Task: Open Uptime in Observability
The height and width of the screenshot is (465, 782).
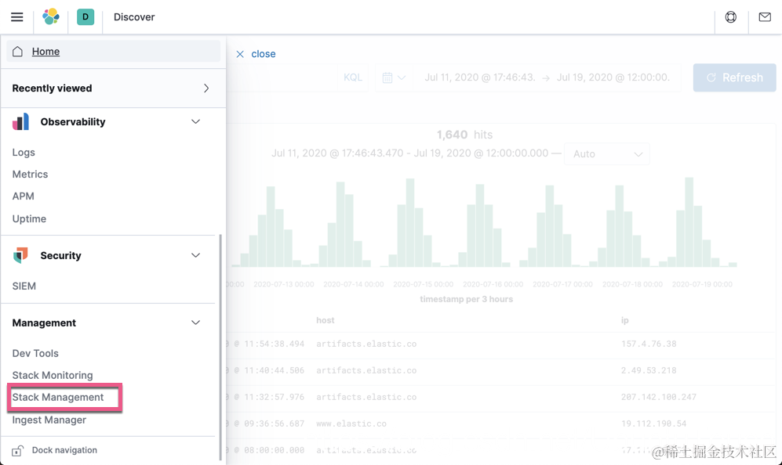Action: point(29,218)
